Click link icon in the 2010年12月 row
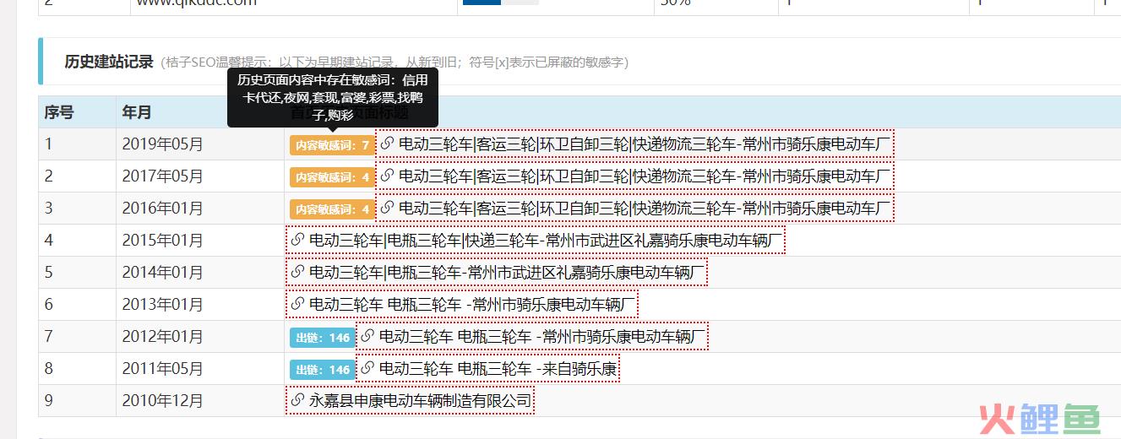 pyautogui.click(x=297, y=400)
